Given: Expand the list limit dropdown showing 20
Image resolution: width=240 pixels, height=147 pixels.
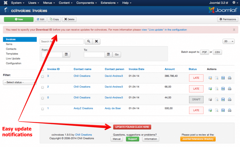Looking at the screenshot, I should [228, 42].
